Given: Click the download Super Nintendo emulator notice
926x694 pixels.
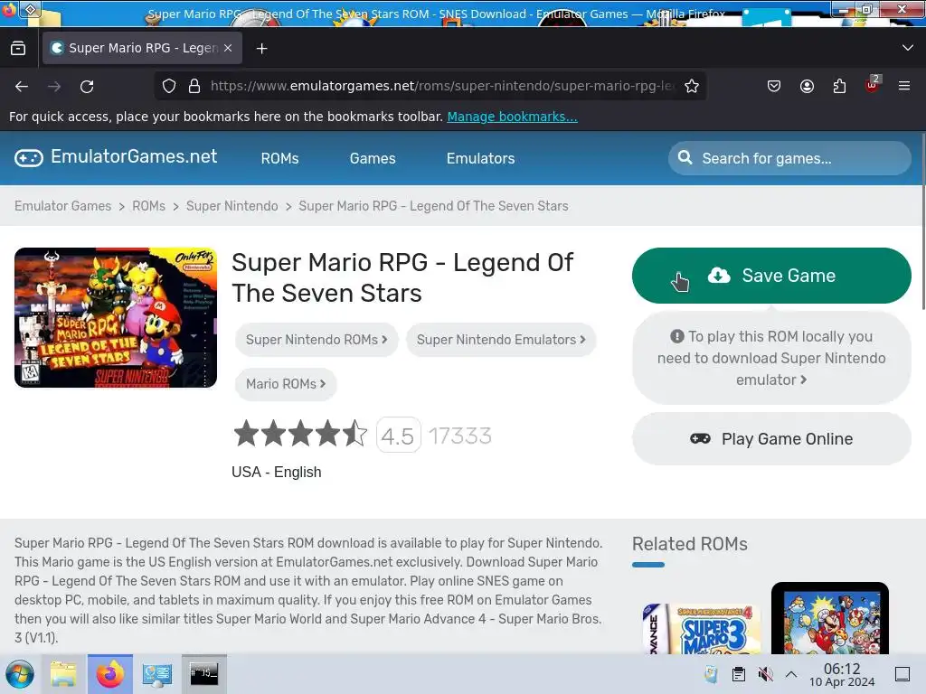Looking at the screenshot, I should [771, 358].
